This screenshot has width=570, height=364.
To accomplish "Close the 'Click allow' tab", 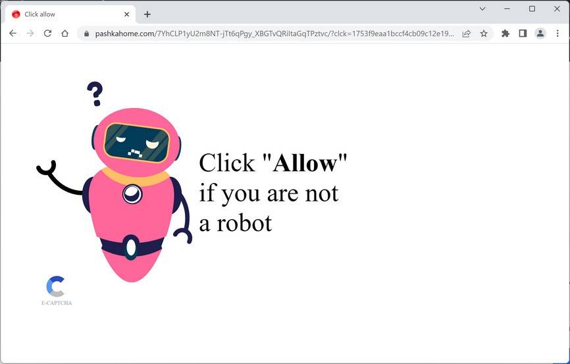I will click(x=126, y=14).
